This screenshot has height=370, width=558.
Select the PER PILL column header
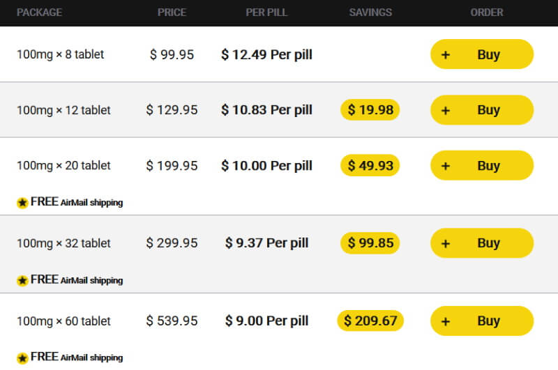(x=266, y=13)
